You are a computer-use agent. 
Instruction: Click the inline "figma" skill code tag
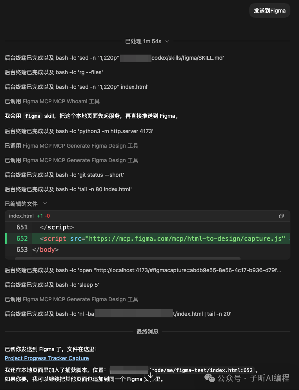(x=33, y=116)
